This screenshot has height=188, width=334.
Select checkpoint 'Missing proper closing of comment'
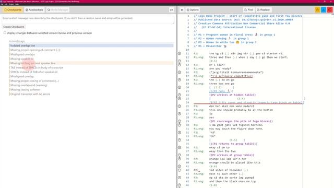91,81
